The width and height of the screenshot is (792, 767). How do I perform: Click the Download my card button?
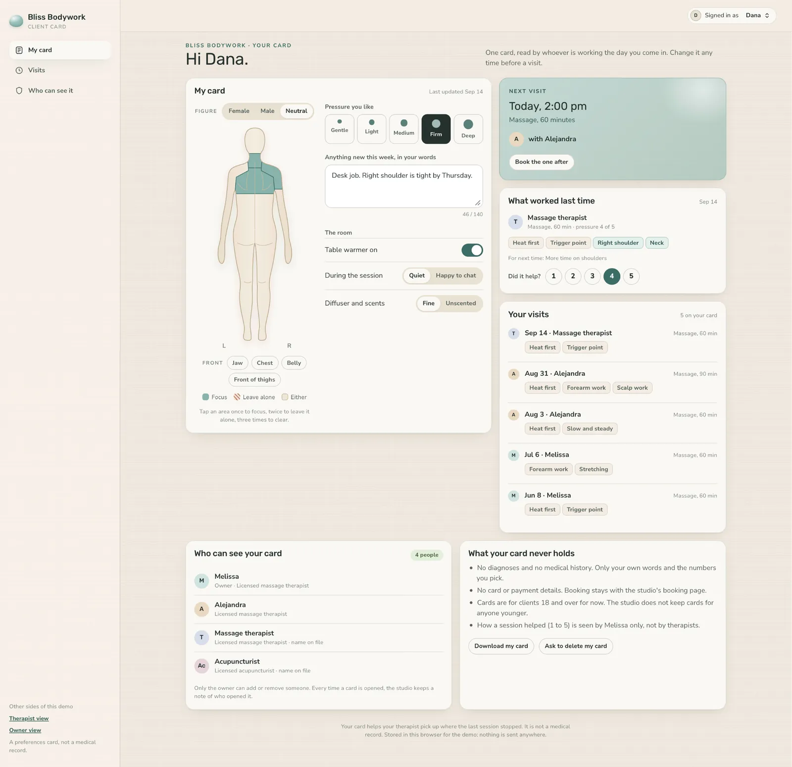pyautogui.click(x=501, y=646)
